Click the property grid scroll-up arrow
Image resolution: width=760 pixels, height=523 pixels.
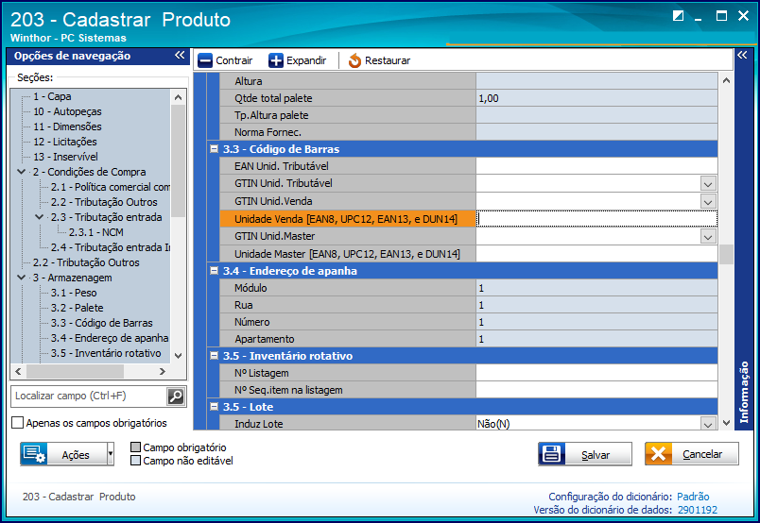tap(726, 80)
